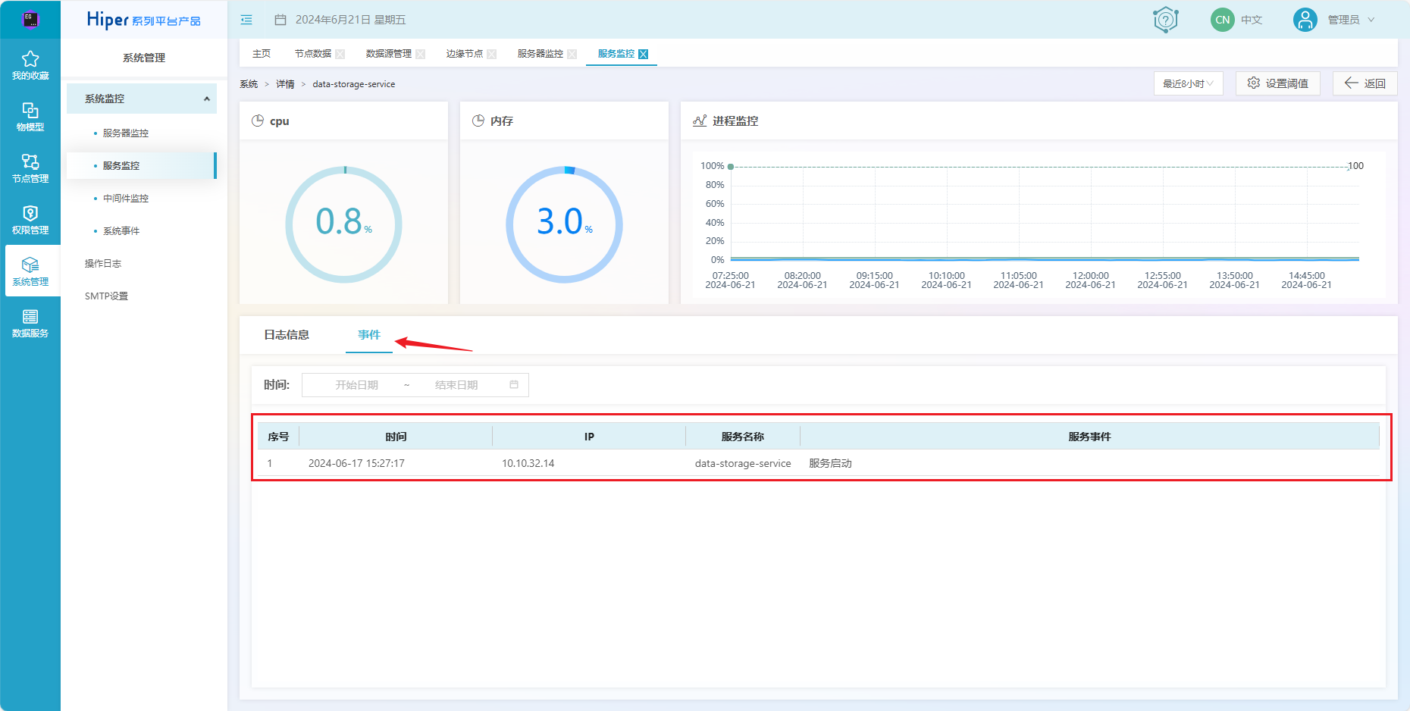Select the 事件 tab
This screenshot has height=711, width=1410.
coord(369,334)
